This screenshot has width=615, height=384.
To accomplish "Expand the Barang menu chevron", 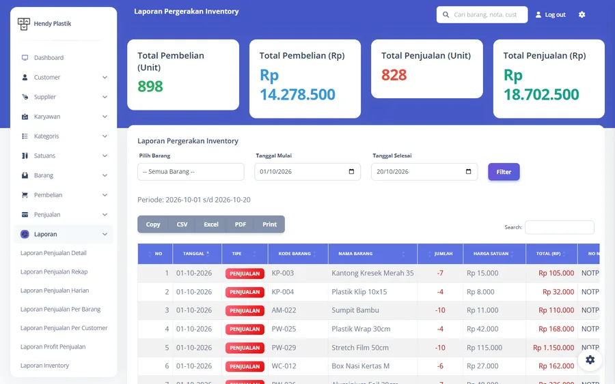I will (105, 175).
